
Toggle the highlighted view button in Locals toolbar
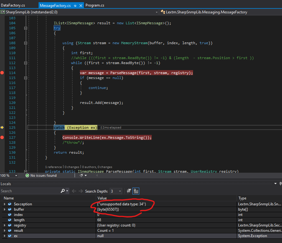point(136,191)
